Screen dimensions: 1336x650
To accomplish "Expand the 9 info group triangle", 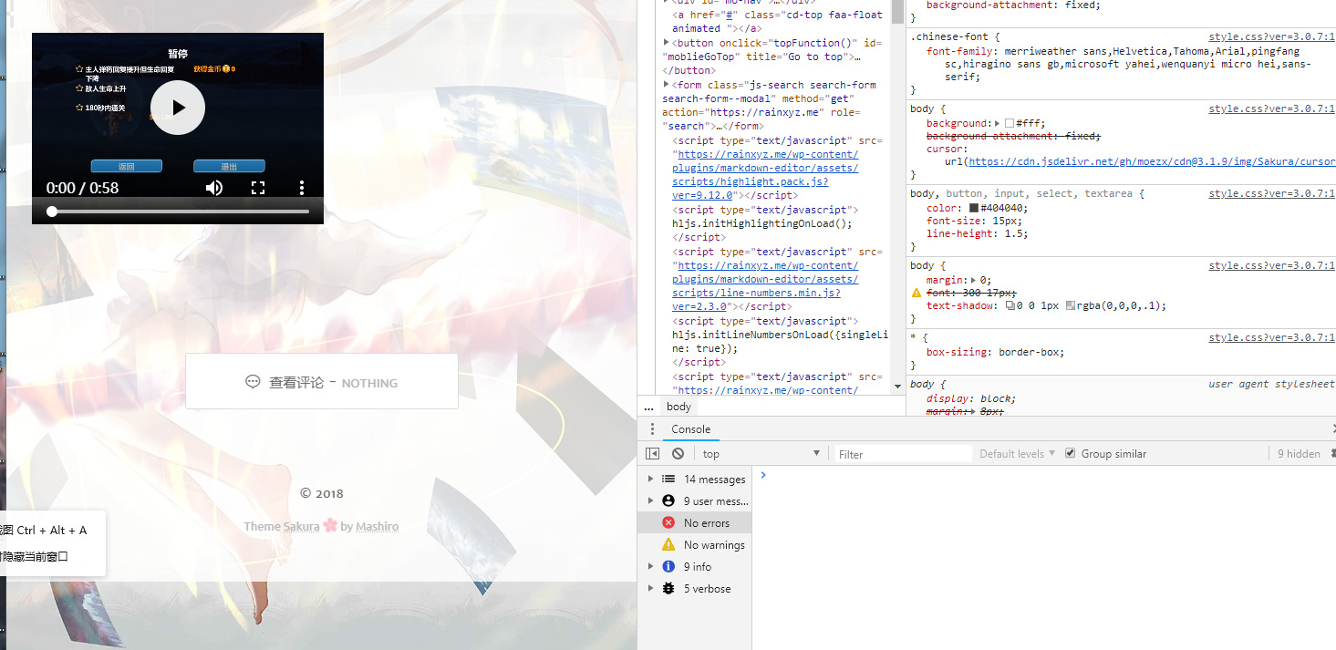I will coord(650,566).
